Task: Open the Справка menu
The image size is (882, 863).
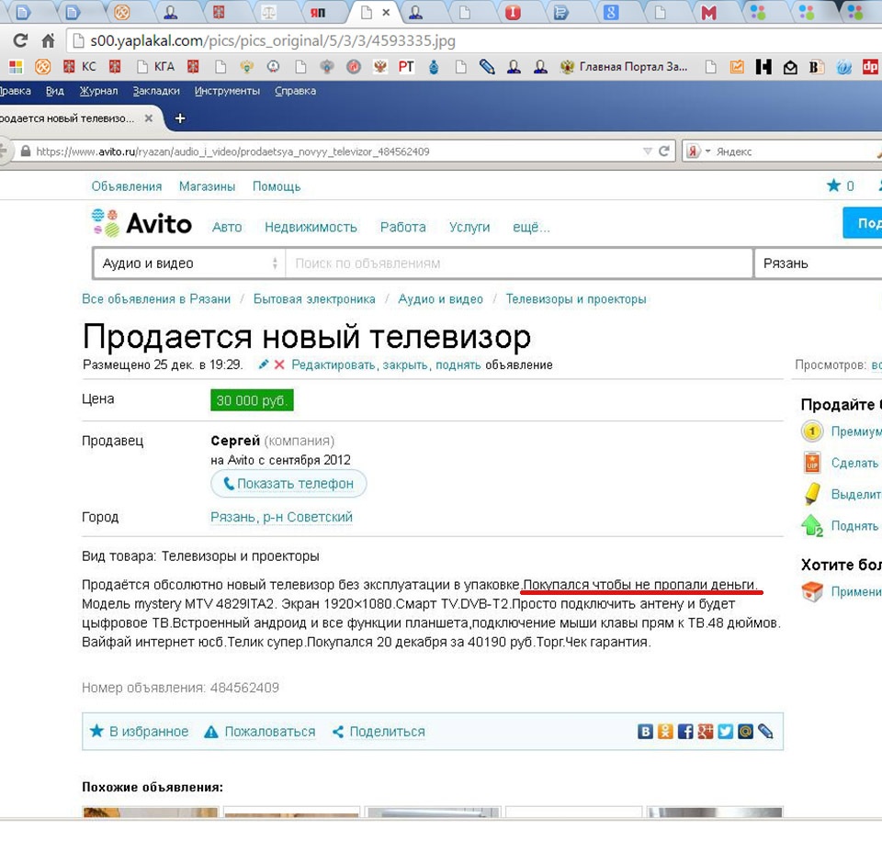Action: (x=295, y=91)
